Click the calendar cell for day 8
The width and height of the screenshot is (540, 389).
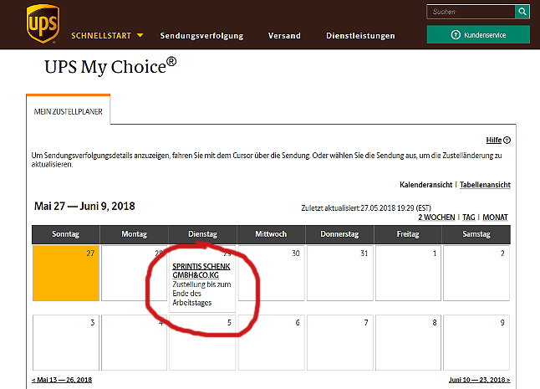[x=408, y=342]
